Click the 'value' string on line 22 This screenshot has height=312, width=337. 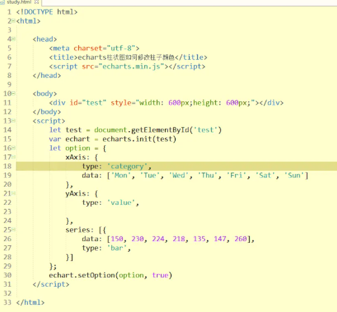coord(121,203)
